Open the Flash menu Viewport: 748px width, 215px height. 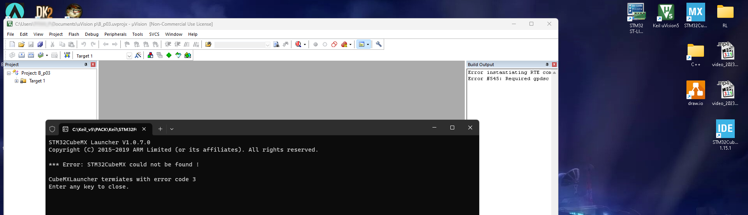click(74, 34)
